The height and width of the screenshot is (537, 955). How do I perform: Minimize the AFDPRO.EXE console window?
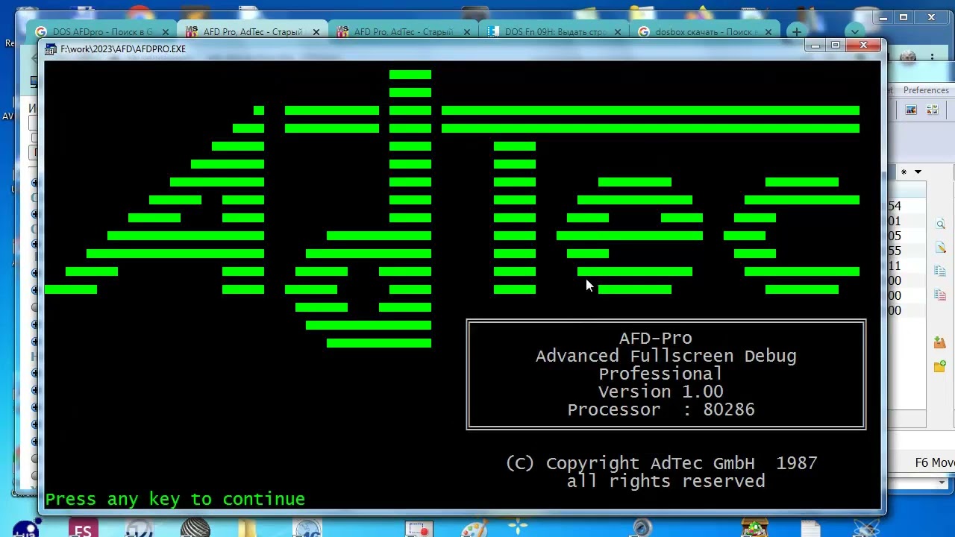pyautogui.click(x=815, y=46)
